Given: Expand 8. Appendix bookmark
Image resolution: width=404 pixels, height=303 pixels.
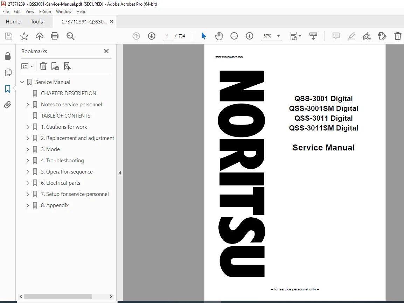Looking at the screenshot, I should (x=28, y=205).
